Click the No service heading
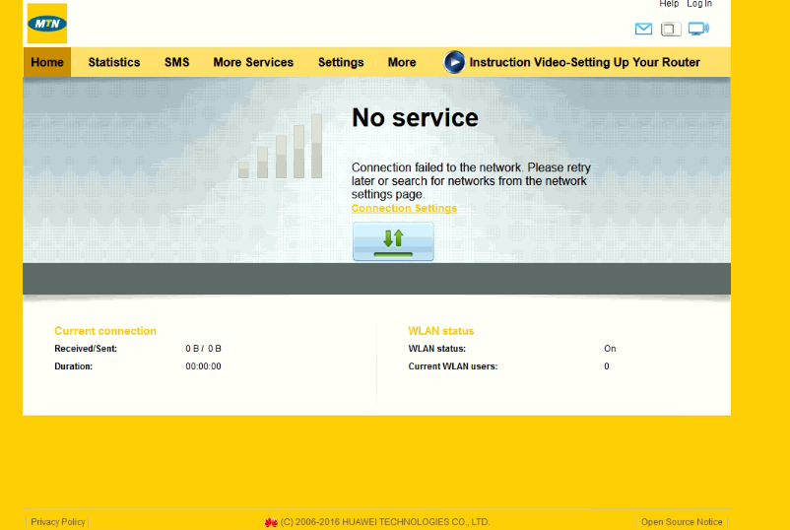 point(415,118)
